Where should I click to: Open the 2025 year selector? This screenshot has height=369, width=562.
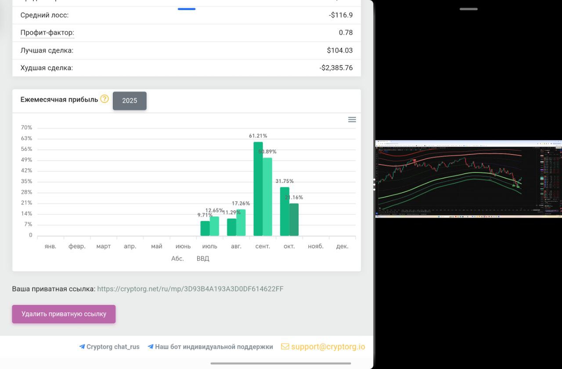coord(130,100)
